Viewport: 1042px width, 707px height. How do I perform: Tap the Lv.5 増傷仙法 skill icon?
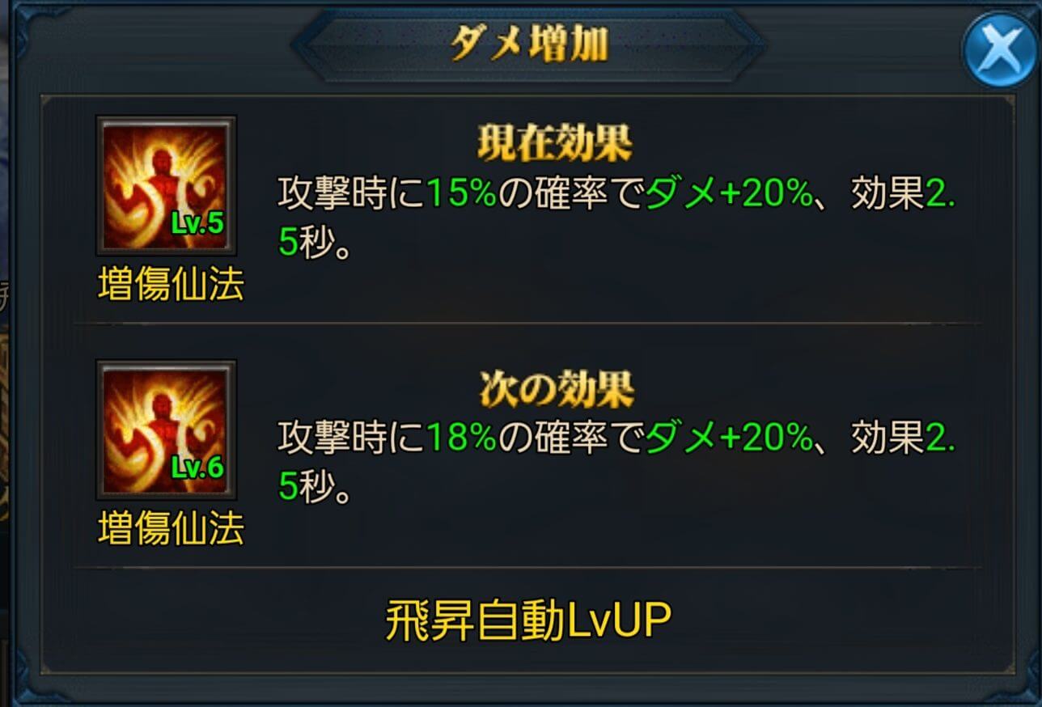point(166,185)
